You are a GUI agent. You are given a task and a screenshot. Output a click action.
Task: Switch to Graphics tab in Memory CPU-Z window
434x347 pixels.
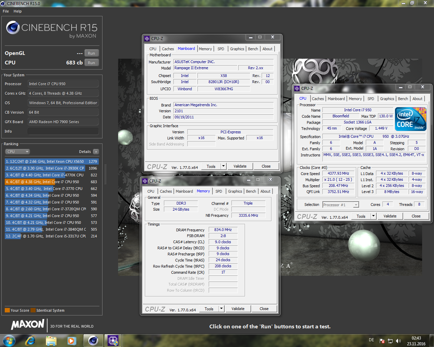pos(235,191)
